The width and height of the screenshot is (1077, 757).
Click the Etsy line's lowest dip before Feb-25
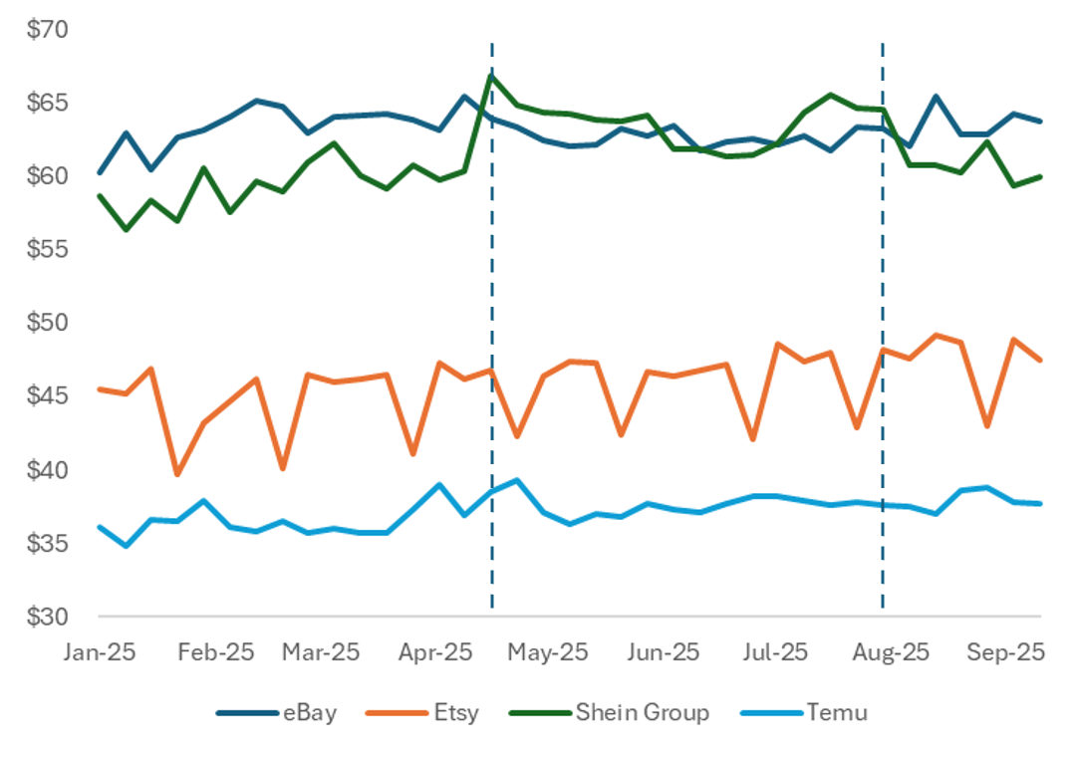177,474
